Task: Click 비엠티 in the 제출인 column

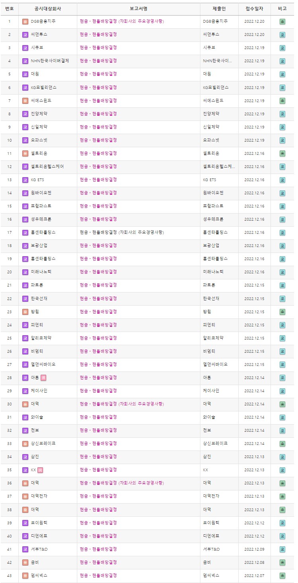Action: coord(209,351)
